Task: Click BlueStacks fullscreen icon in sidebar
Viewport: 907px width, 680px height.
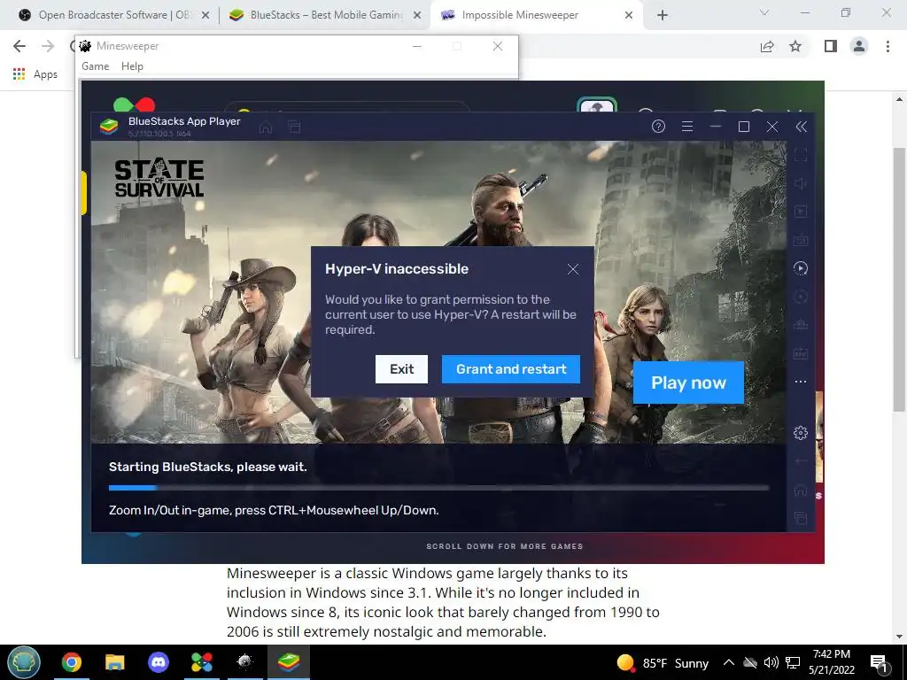Action: point(801,155)
